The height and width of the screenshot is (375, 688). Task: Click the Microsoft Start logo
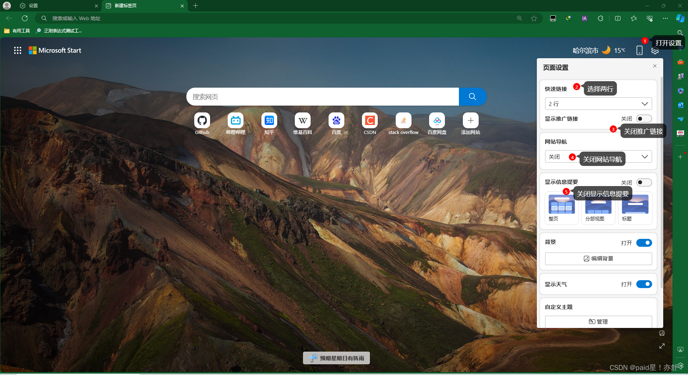pyautogui.click(x=55, y=50)
